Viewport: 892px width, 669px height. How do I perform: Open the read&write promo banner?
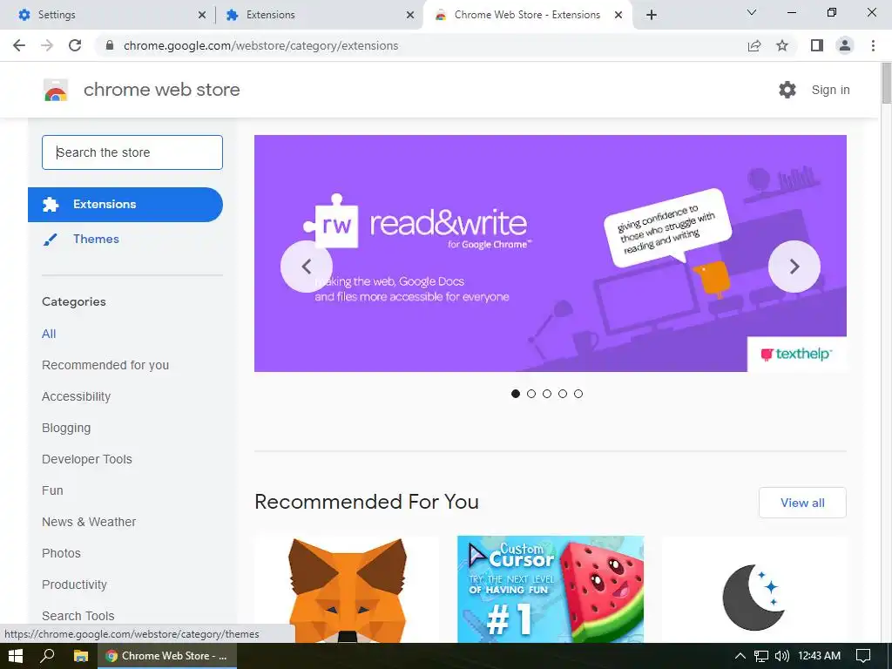coord(551,253)
